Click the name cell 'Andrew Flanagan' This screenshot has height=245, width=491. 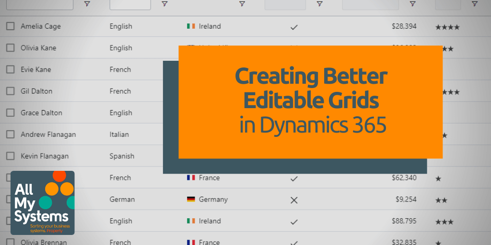click(x=48, y=134)
